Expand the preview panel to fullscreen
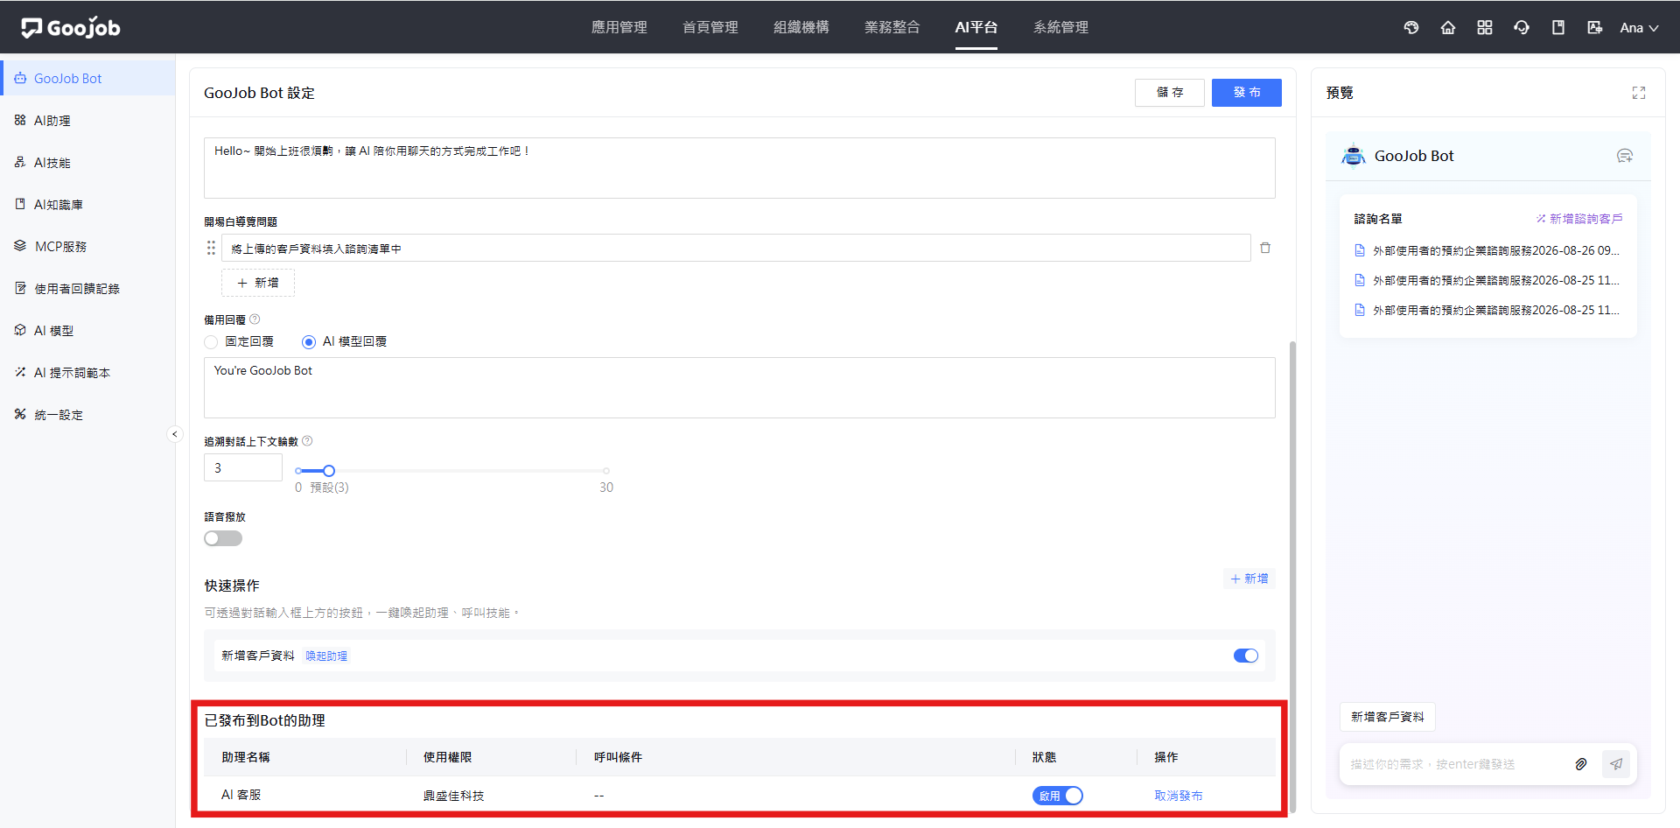This screenshot has height=828, width=1680. 1639,93
